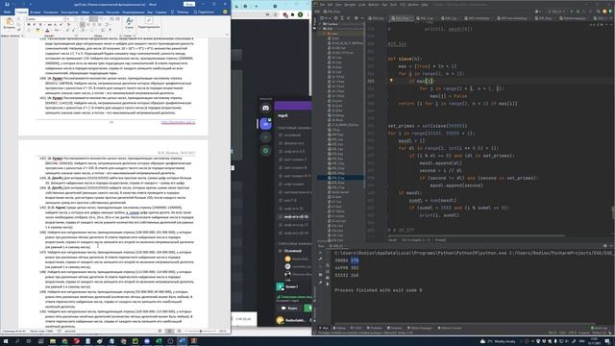The height and width of the screenshot is (346, 615).
Task: Toggle Discord Video (Видео) button
Action: pyautogui.click(x=290, y=309)
